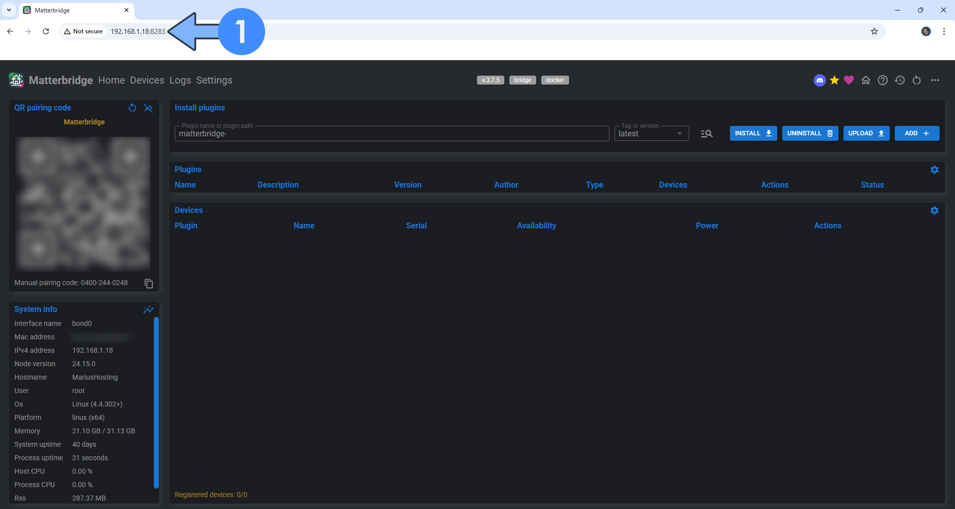The height and width of the screenshot is (509, 955).
Task: Open the Discord community icon
Action: pyautogui.click(x=819, y=80)
